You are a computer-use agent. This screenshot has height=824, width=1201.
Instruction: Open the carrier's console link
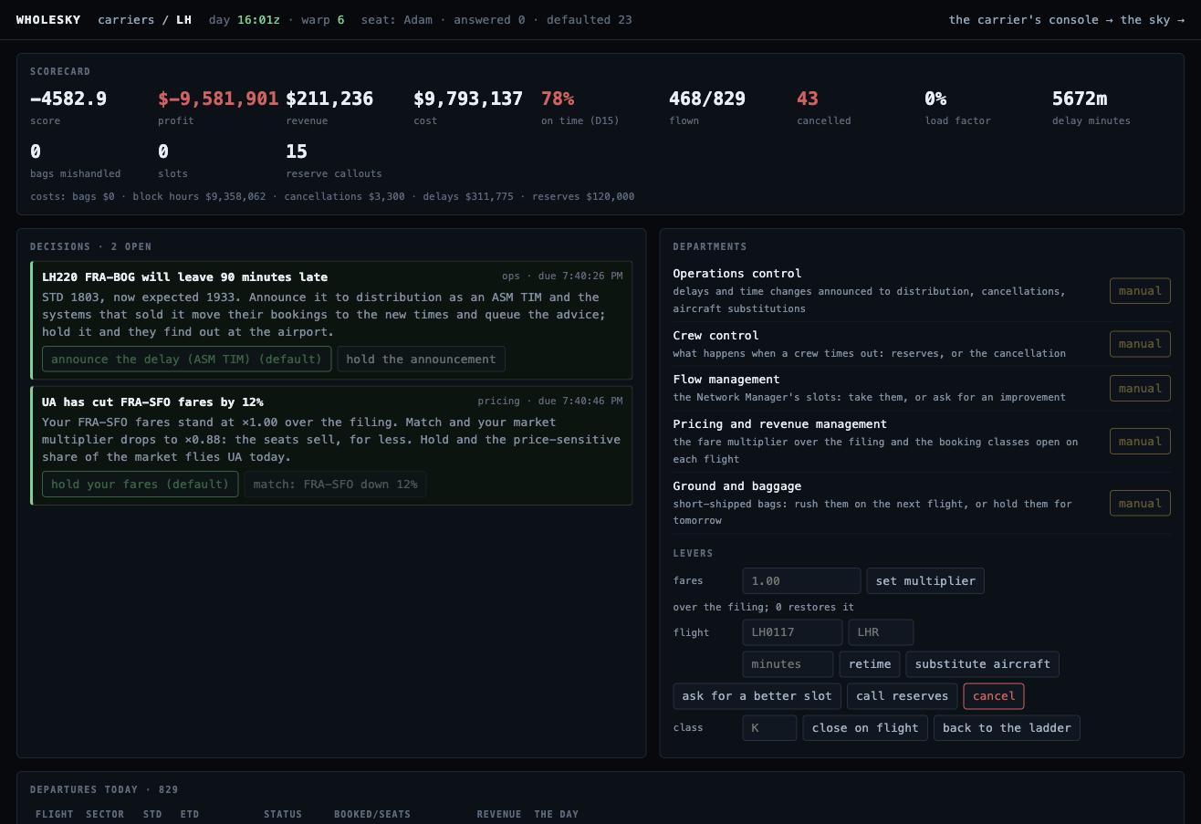point(1024,20)
